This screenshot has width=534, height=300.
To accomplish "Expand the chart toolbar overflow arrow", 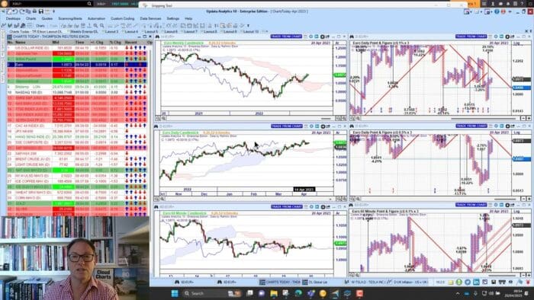I will pos(248,25).
